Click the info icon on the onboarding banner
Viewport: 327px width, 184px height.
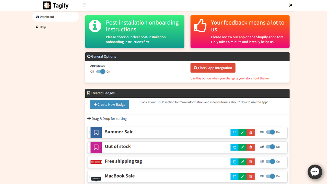click(95, 26)
